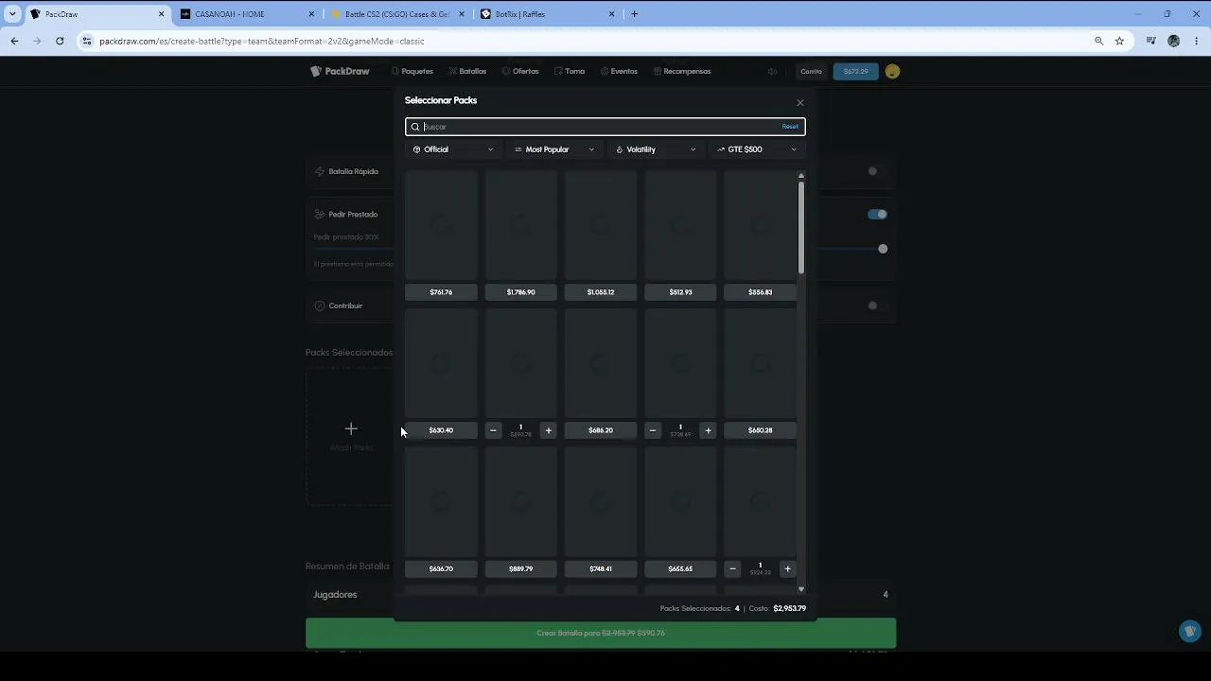
Task: Click the pack list scrollbar thumb
Action: (x=801, y=228)
